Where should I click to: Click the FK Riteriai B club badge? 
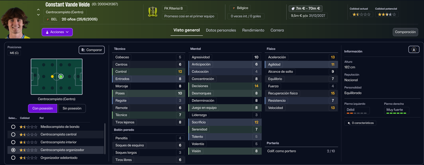[x=153, y=12]
